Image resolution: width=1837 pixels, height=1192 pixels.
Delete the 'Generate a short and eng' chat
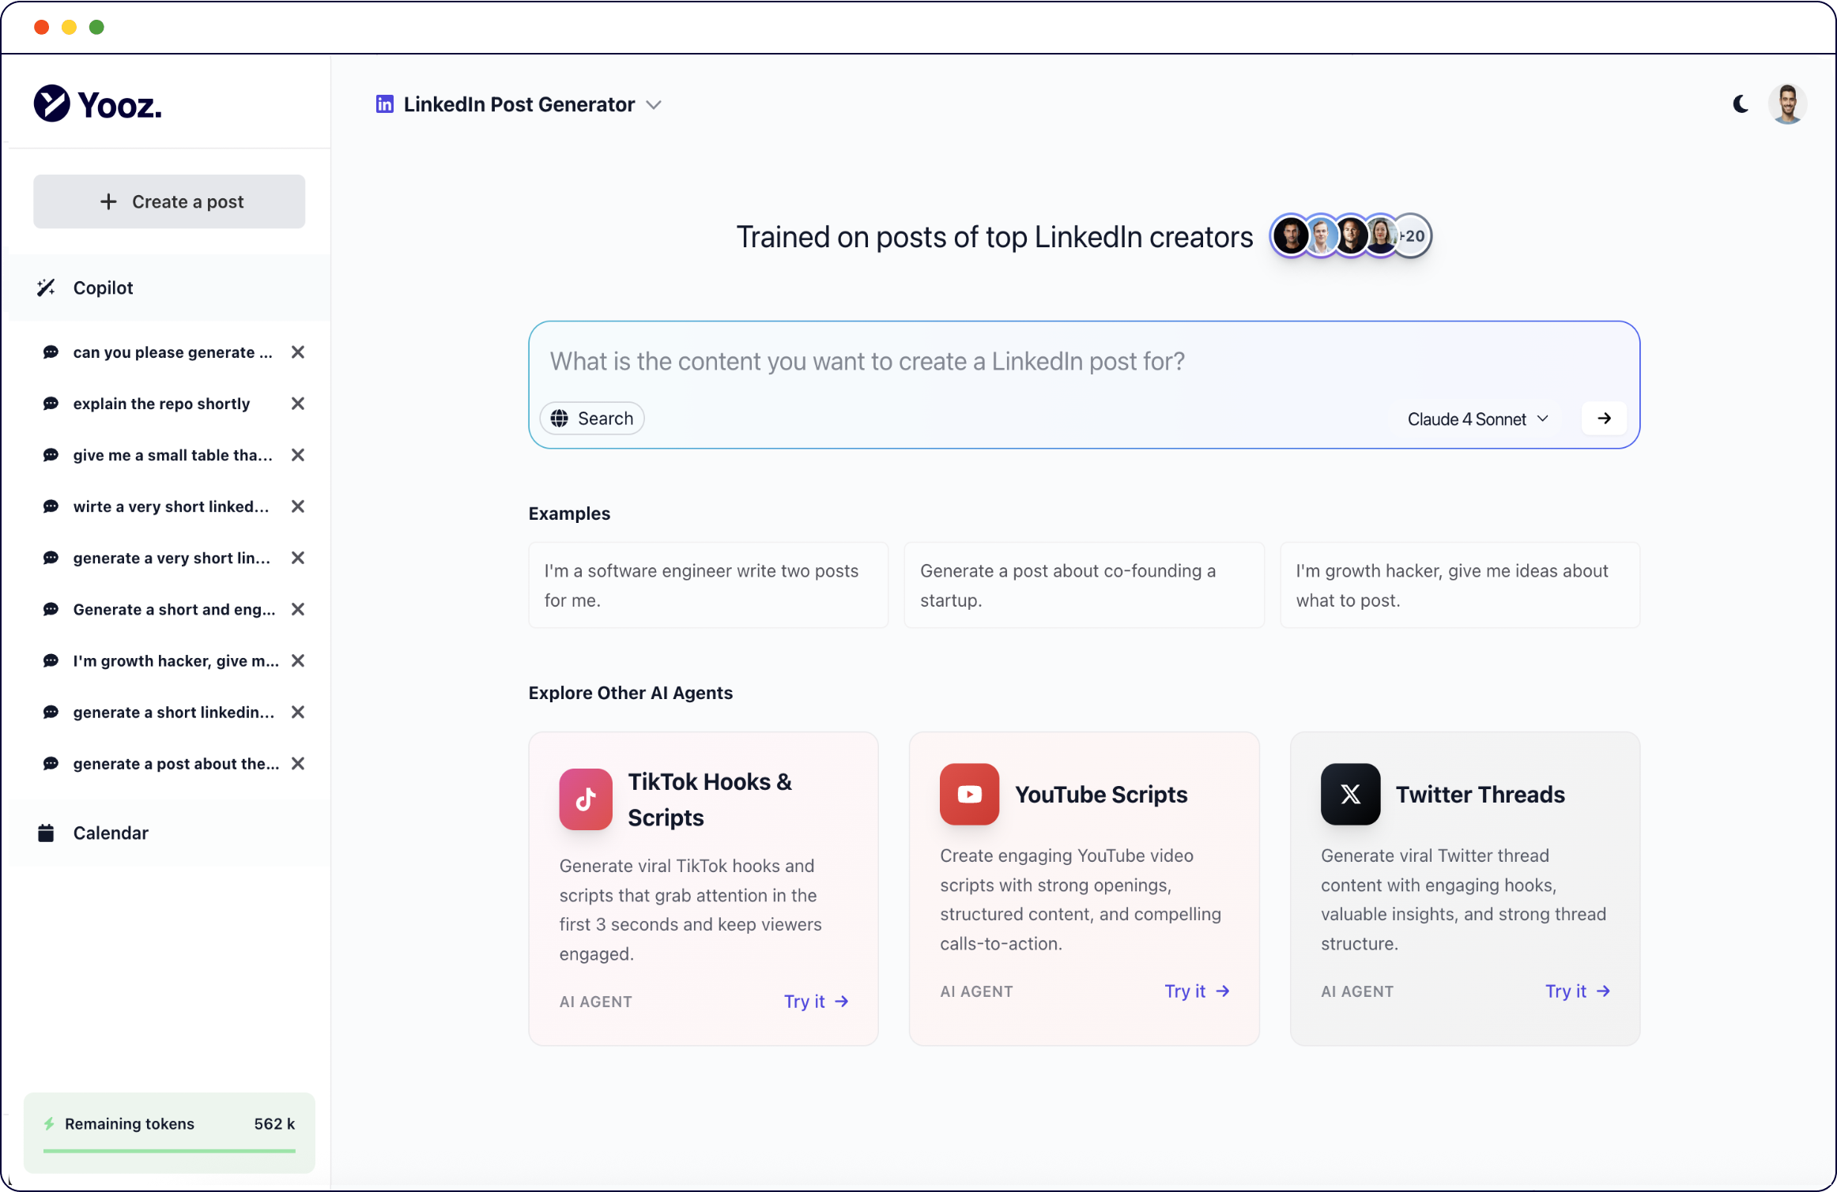pos(298,609)
